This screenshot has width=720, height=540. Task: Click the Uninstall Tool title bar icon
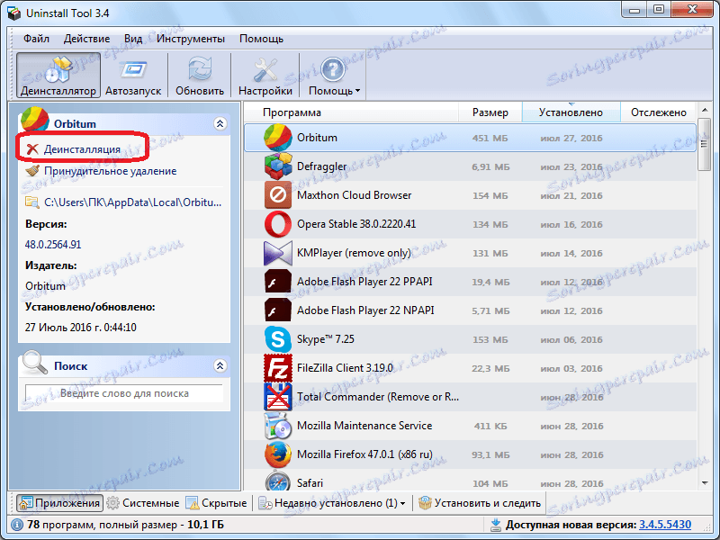point(14,13)
